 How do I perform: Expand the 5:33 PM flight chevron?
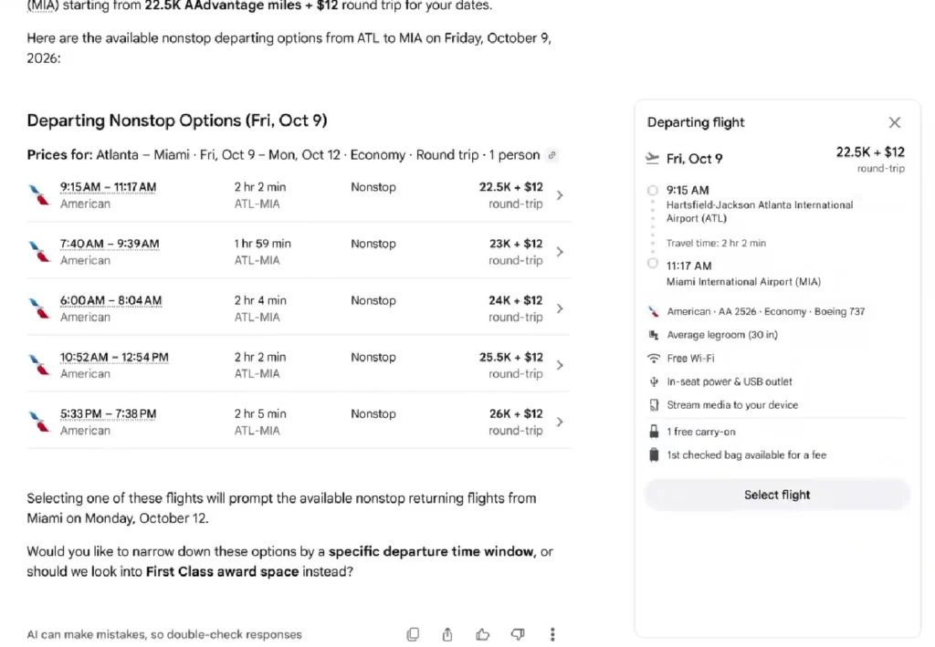[560, 422]
